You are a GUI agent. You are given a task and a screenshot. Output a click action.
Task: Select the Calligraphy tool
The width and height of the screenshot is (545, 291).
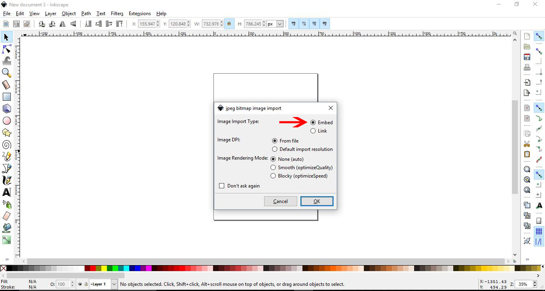click(6, 180)
